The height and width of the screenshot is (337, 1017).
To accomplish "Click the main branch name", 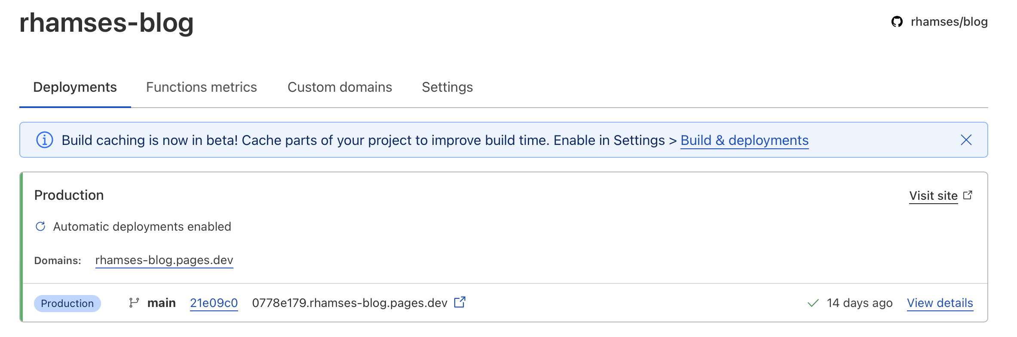I will (162, 303).
